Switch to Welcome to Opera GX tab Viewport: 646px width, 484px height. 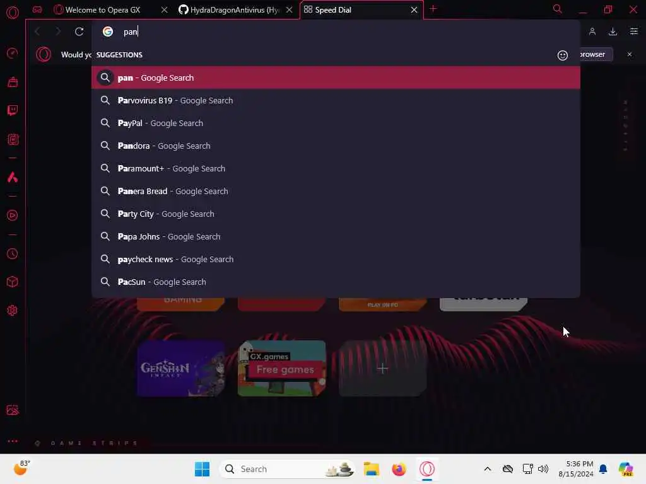pyautogui.click(x=103, y=9)
